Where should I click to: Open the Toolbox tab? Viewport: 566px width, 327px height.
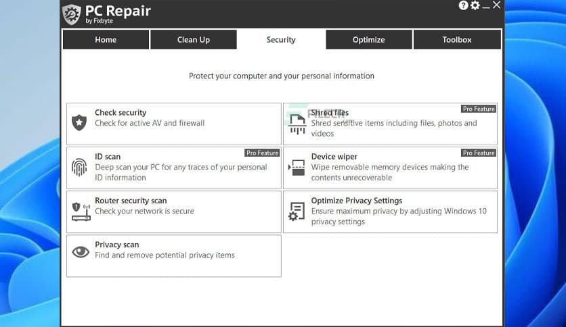point(457,40)
